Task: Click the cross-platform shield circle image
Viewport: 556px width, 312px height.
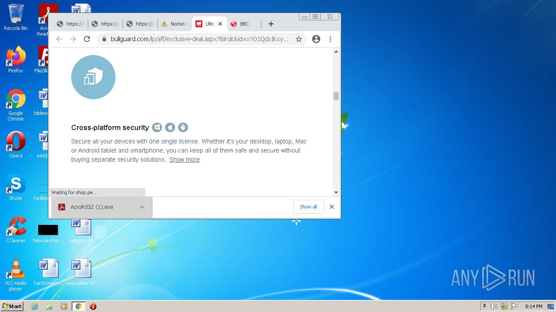Action: coord(93,77)
